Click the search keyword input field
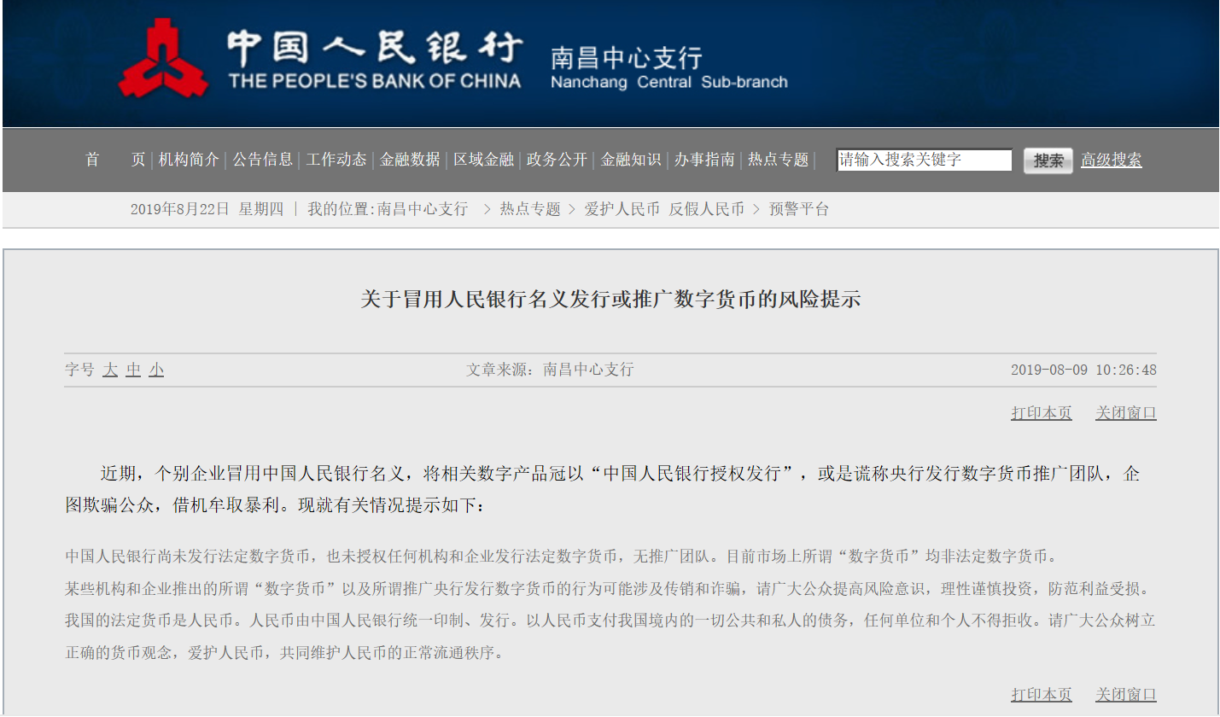The height and width of the screenshot is (717, 1220). tap(923, 160)
